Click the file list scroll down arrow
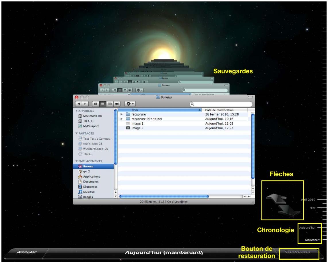The width and height of the screenshot is (328, 262). [253, 192]
